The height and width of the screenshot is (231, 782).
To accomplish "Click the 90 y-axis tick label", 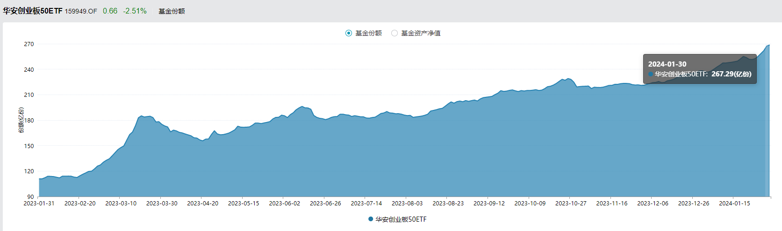I will point(30,197).
